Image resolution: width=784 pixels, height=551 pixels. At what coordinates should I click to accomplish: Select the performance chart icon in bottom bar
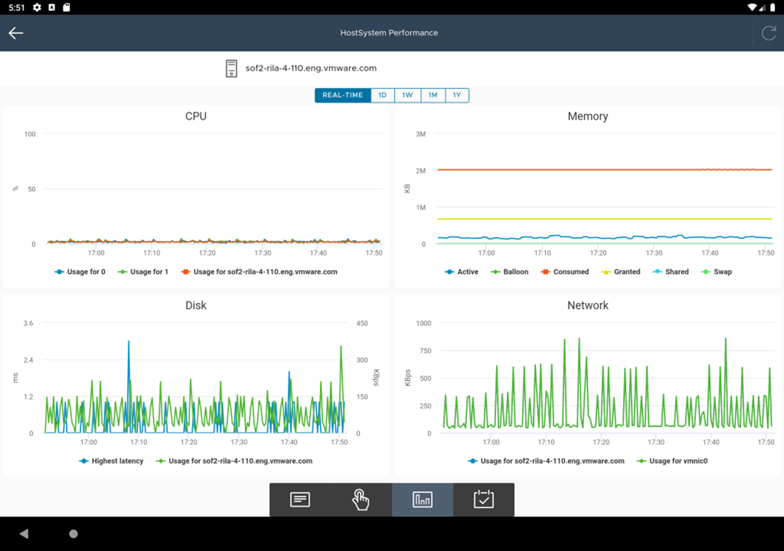pyautogui.click(x=422, y=500)
